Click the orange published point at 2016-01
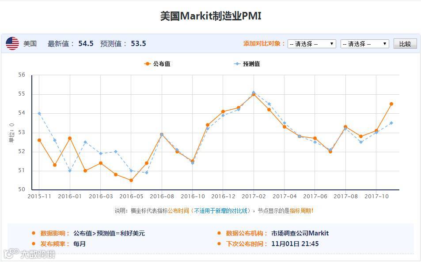The height and width of the screenshot is (262, 421). pyautogui.click(x=70, y=138)
